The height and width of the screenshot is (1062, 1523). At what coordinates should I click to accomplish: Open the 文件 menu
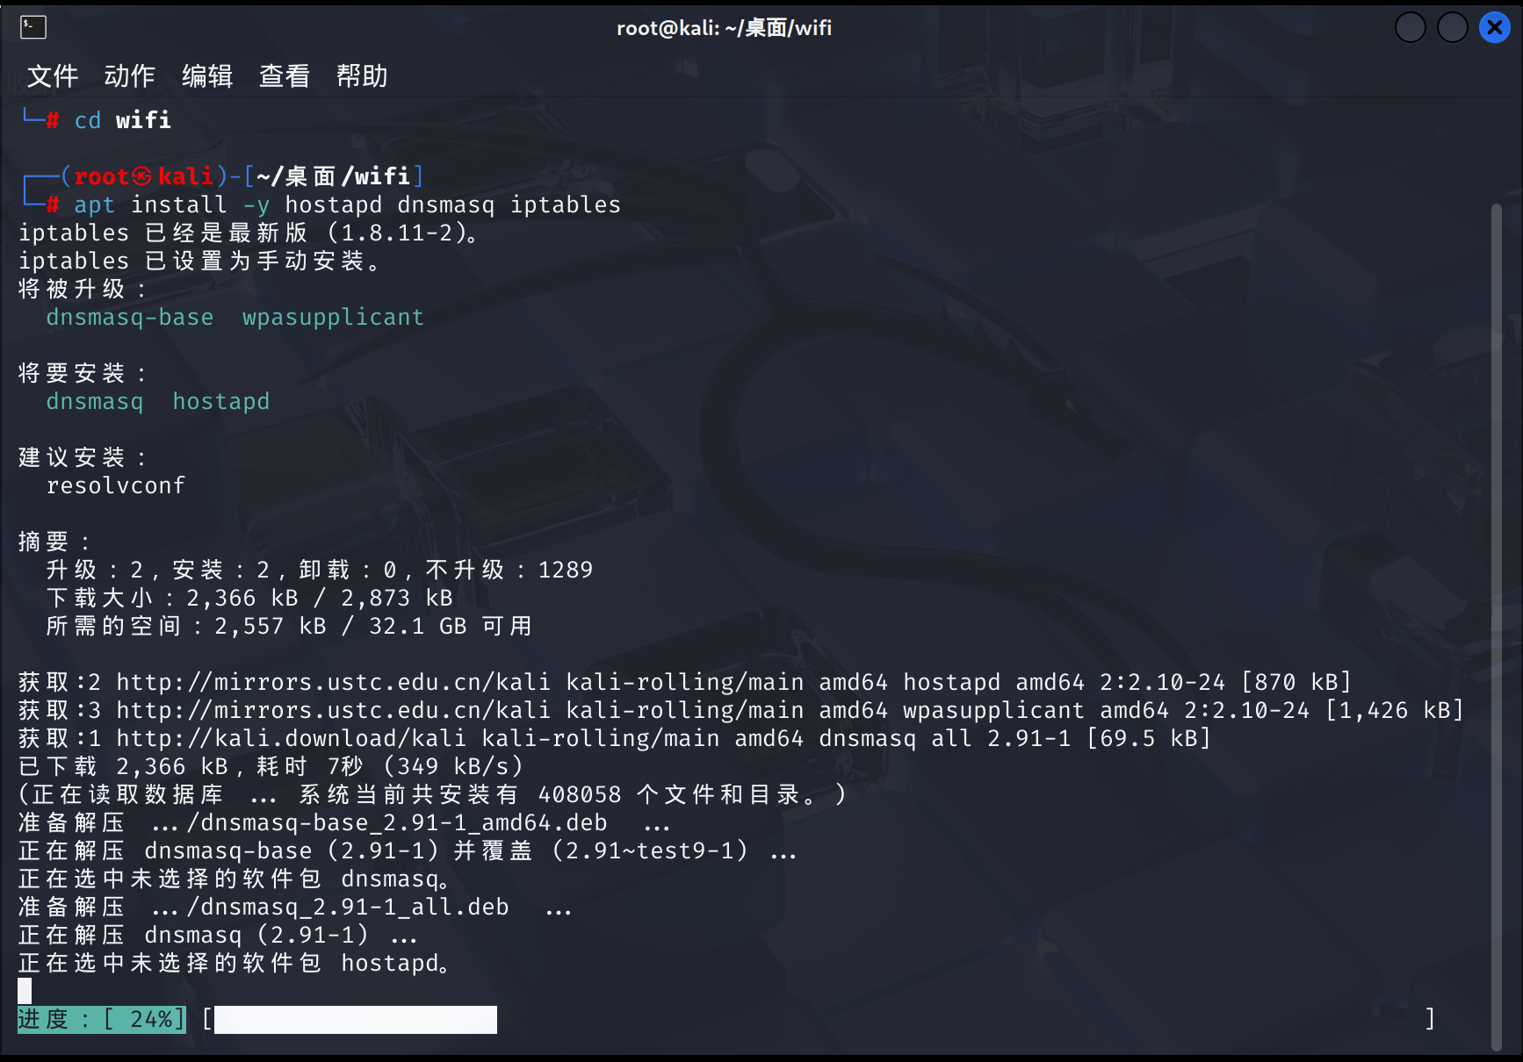tap(53, 76)
